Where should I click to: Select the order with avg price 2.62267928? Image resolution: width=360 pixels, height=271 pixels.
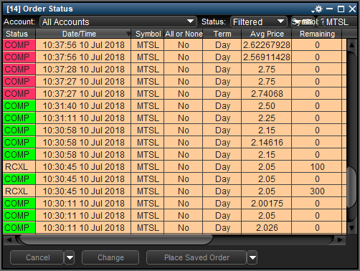[174, 44]
